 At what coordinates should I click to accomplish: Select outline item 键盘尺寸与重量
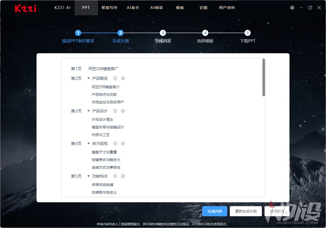(104, 152)
